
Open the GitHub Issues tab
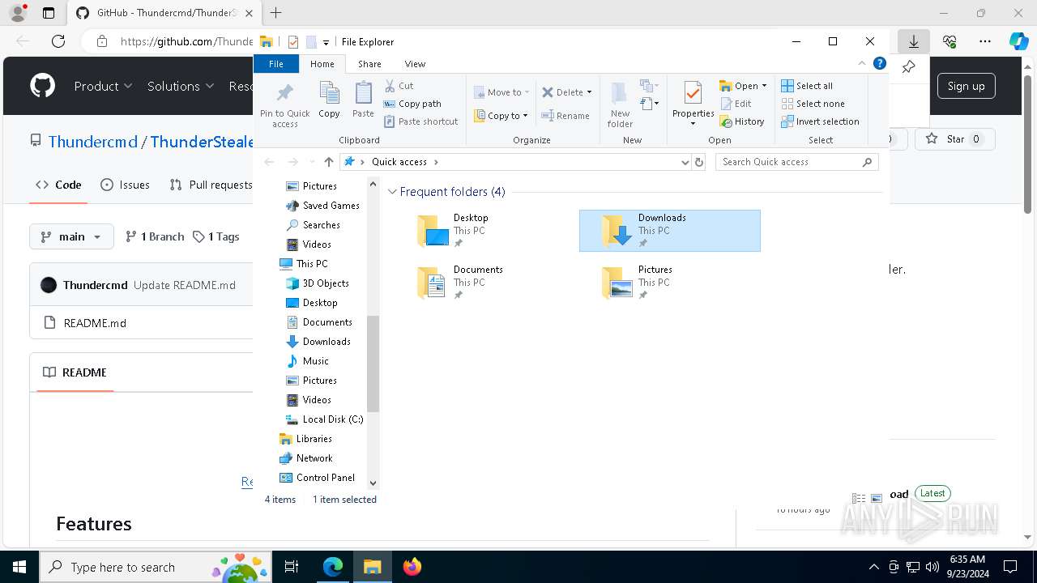coord(125,185)
